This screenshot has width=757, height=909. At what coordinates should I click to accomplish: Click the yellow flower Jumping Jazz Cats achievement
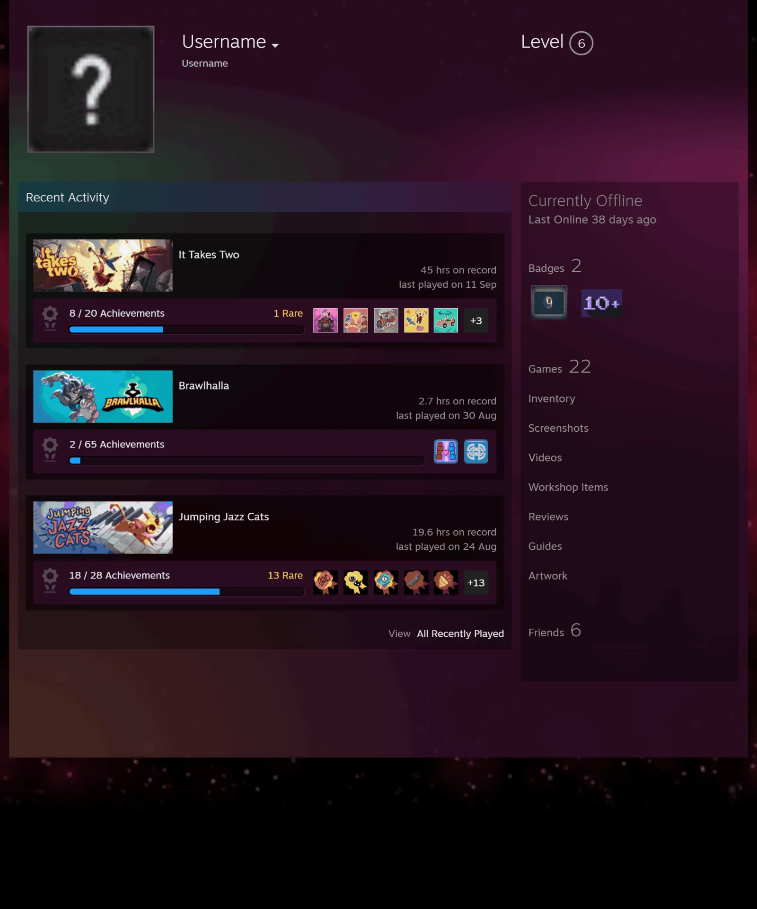click(355, 583)
